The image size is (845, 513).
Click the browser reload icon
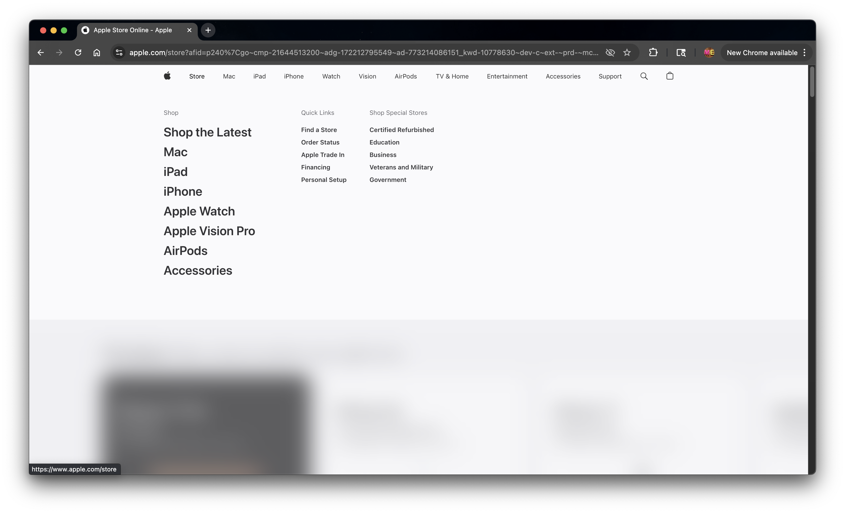click(78, 52)
